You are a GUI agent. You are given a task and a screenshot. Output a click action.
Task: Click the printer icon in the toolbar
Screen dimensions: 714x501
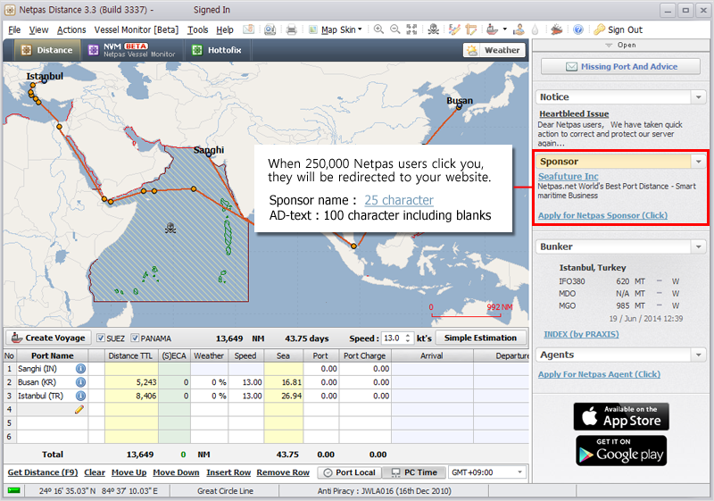click(x=292, y=29)
